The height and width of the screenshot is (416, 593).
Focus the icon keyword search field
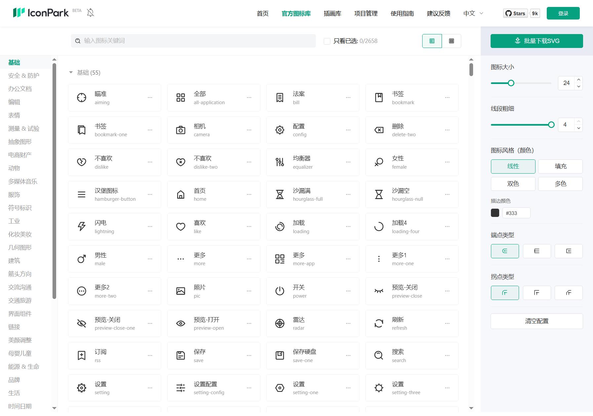click(x=193, y=41)
